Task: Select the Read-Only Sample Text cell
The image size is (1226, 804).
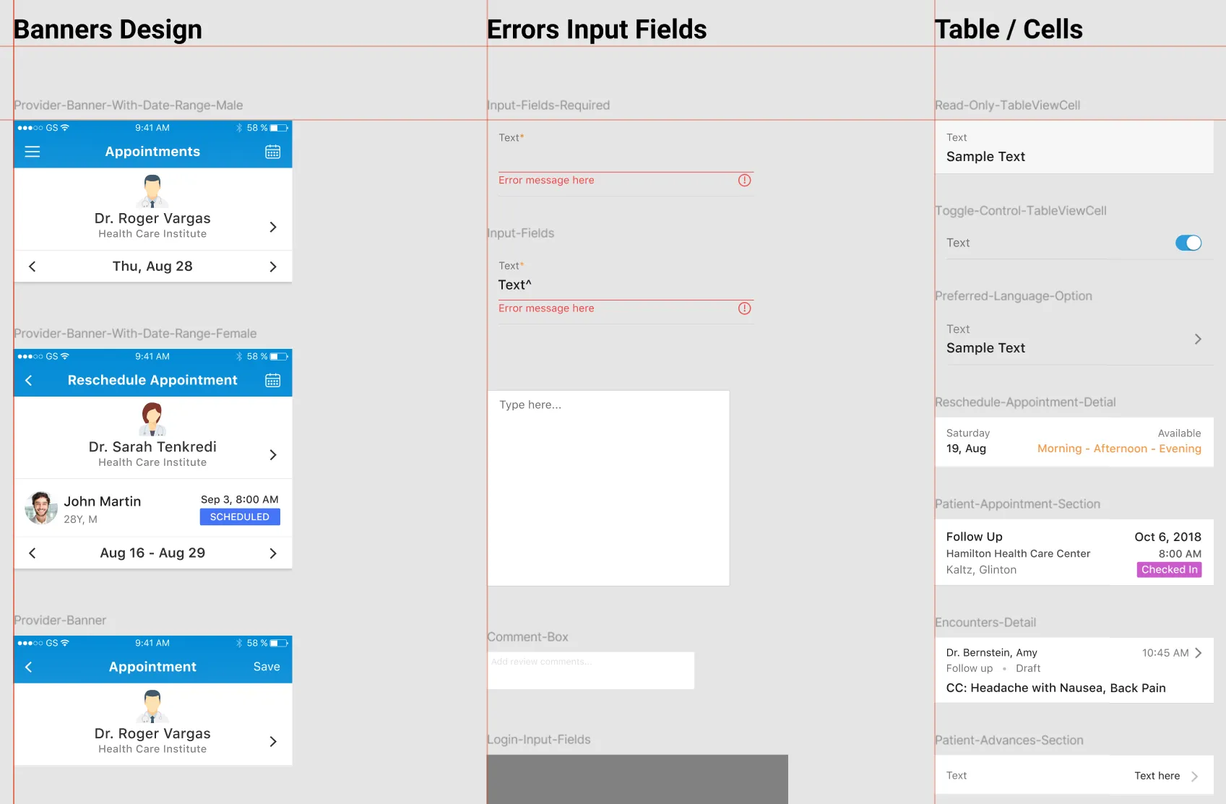Action: (x=1074, y=147)
